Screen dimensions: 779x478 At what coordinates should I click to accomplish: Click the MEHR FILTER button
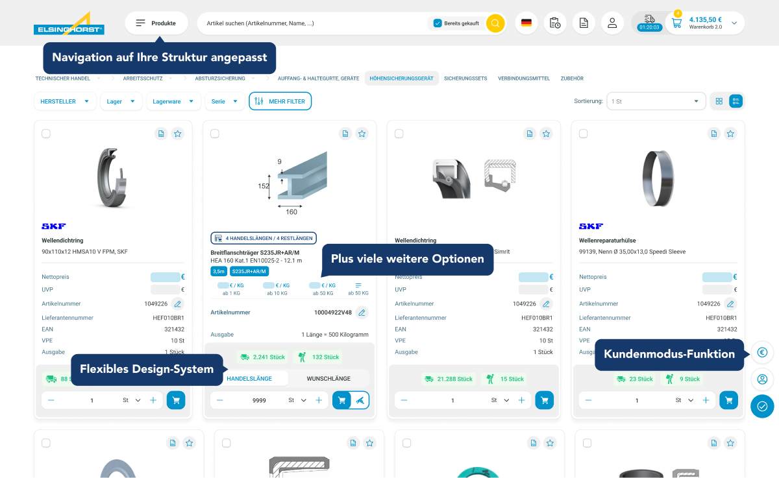click(x=280, y=101)
